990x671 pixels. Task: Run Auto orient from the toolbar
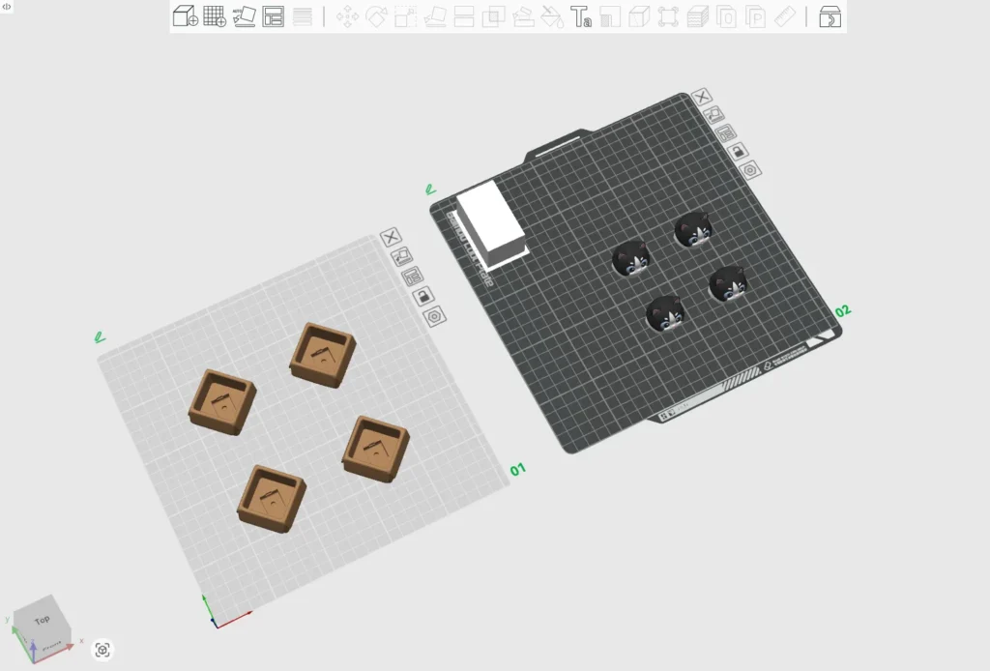tap(244, 16)
